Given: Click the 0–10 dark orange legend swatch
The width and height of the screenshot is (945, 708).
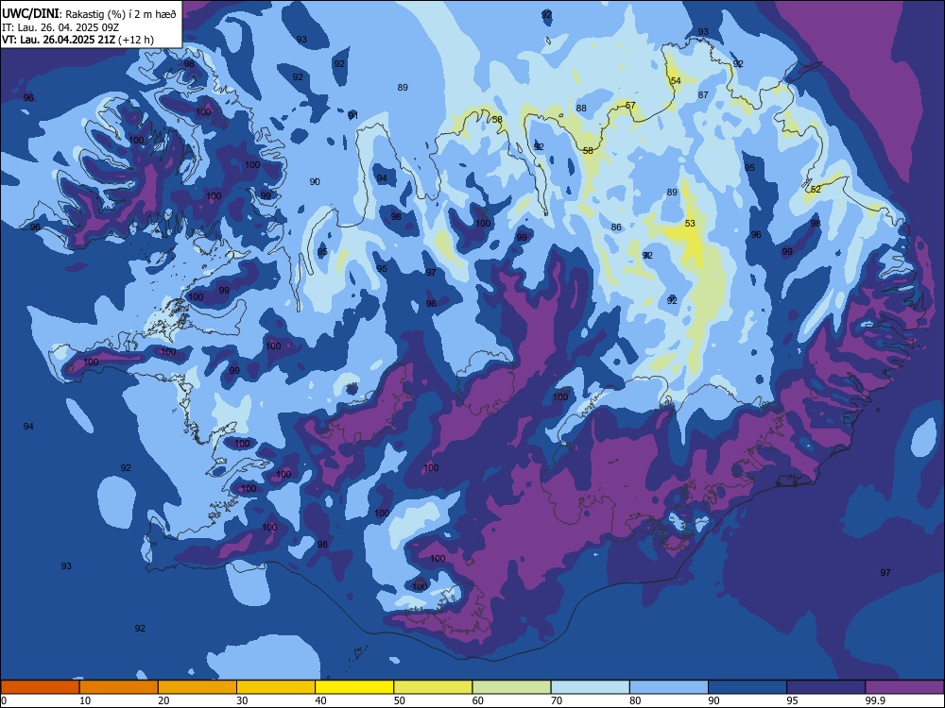Looking at the screenshot, I should (x=40, y=687).
